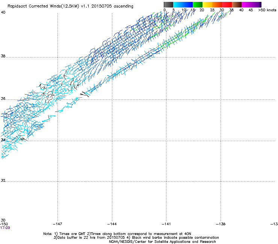This screenshot has width=278, height=244.
Task: Click the yellow 20-25 knots color swatch
Action: click(x=207, y=5)
